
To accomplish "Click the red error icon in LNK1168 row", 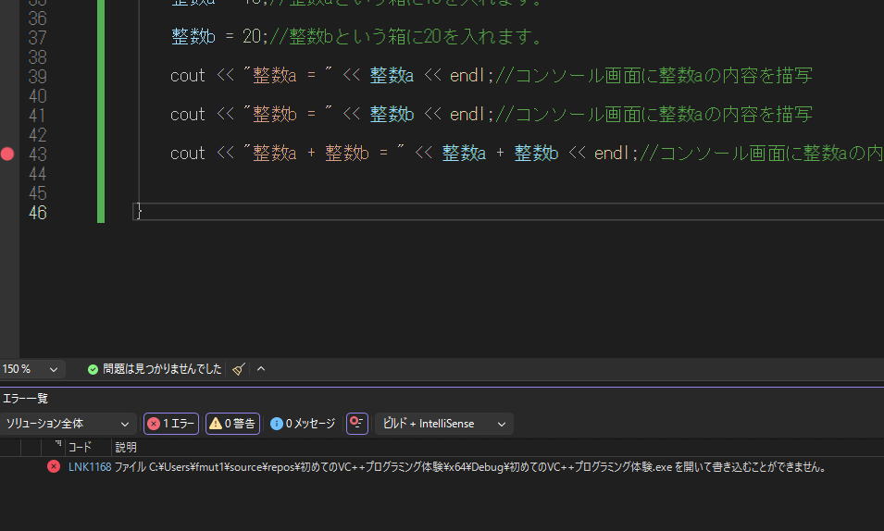I will pyautogui.click(x=54, y=467).
